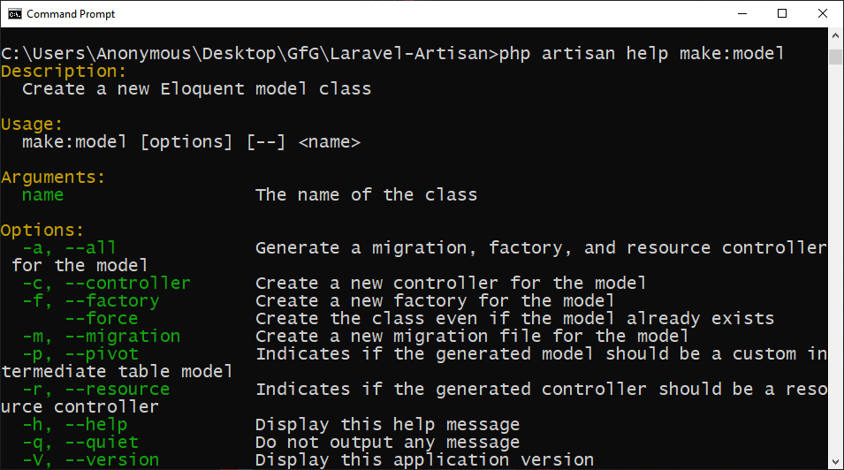Screen dimensions: 844x470
Task: Click the --pivot option text
Action: [x=102, y=353]
